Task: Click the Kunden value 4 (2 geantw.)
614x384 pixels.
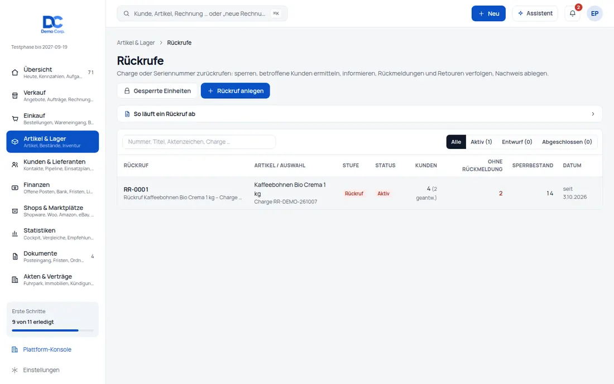Action: pyautogui.click(x=426, y=193)
